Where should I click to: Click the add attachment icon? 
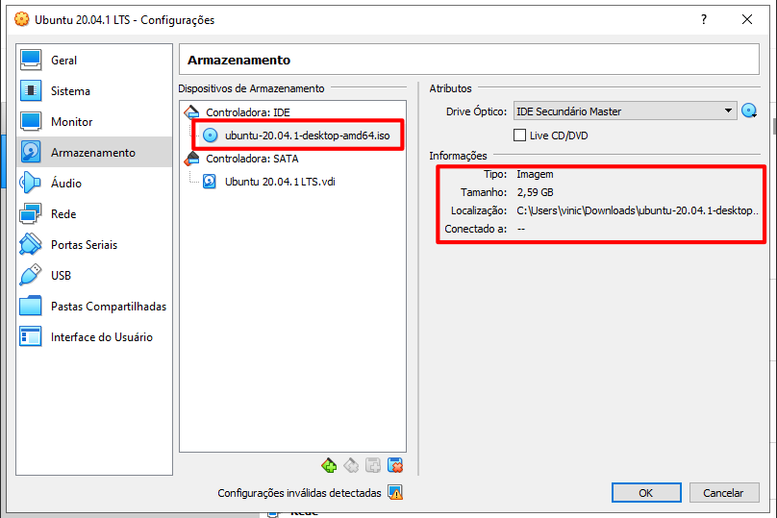coord(373,465)
